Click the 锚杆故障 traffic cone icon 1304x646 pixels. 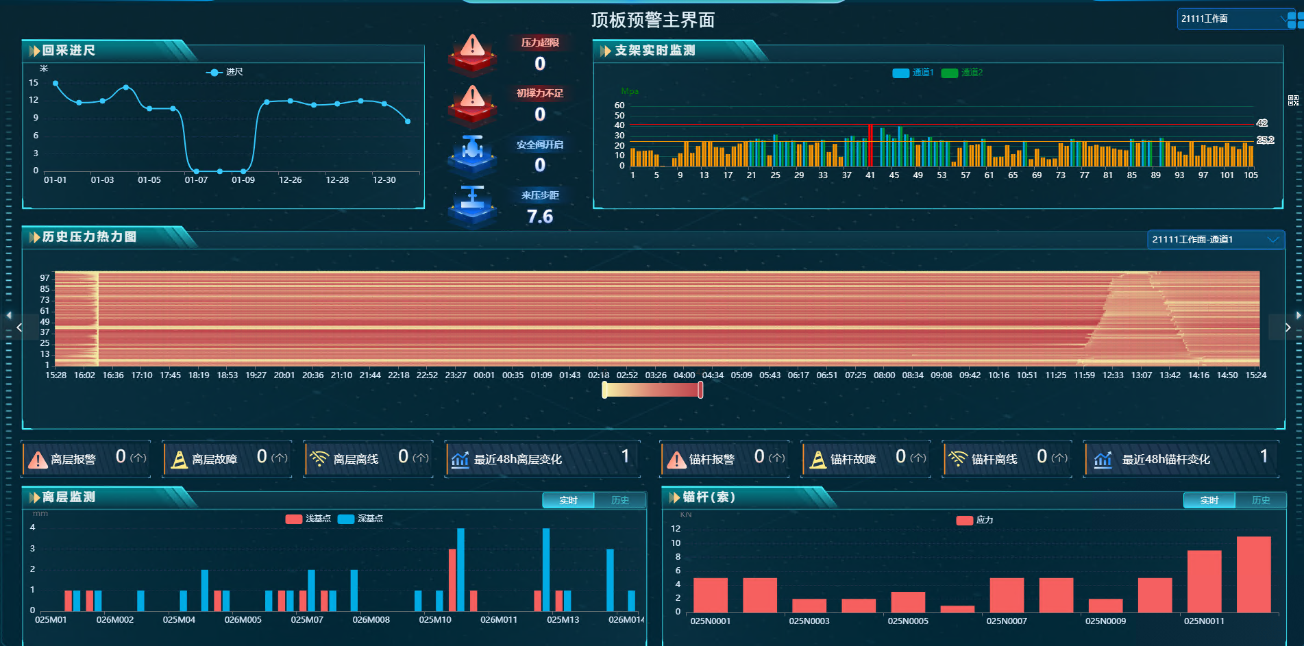point(817,460)
